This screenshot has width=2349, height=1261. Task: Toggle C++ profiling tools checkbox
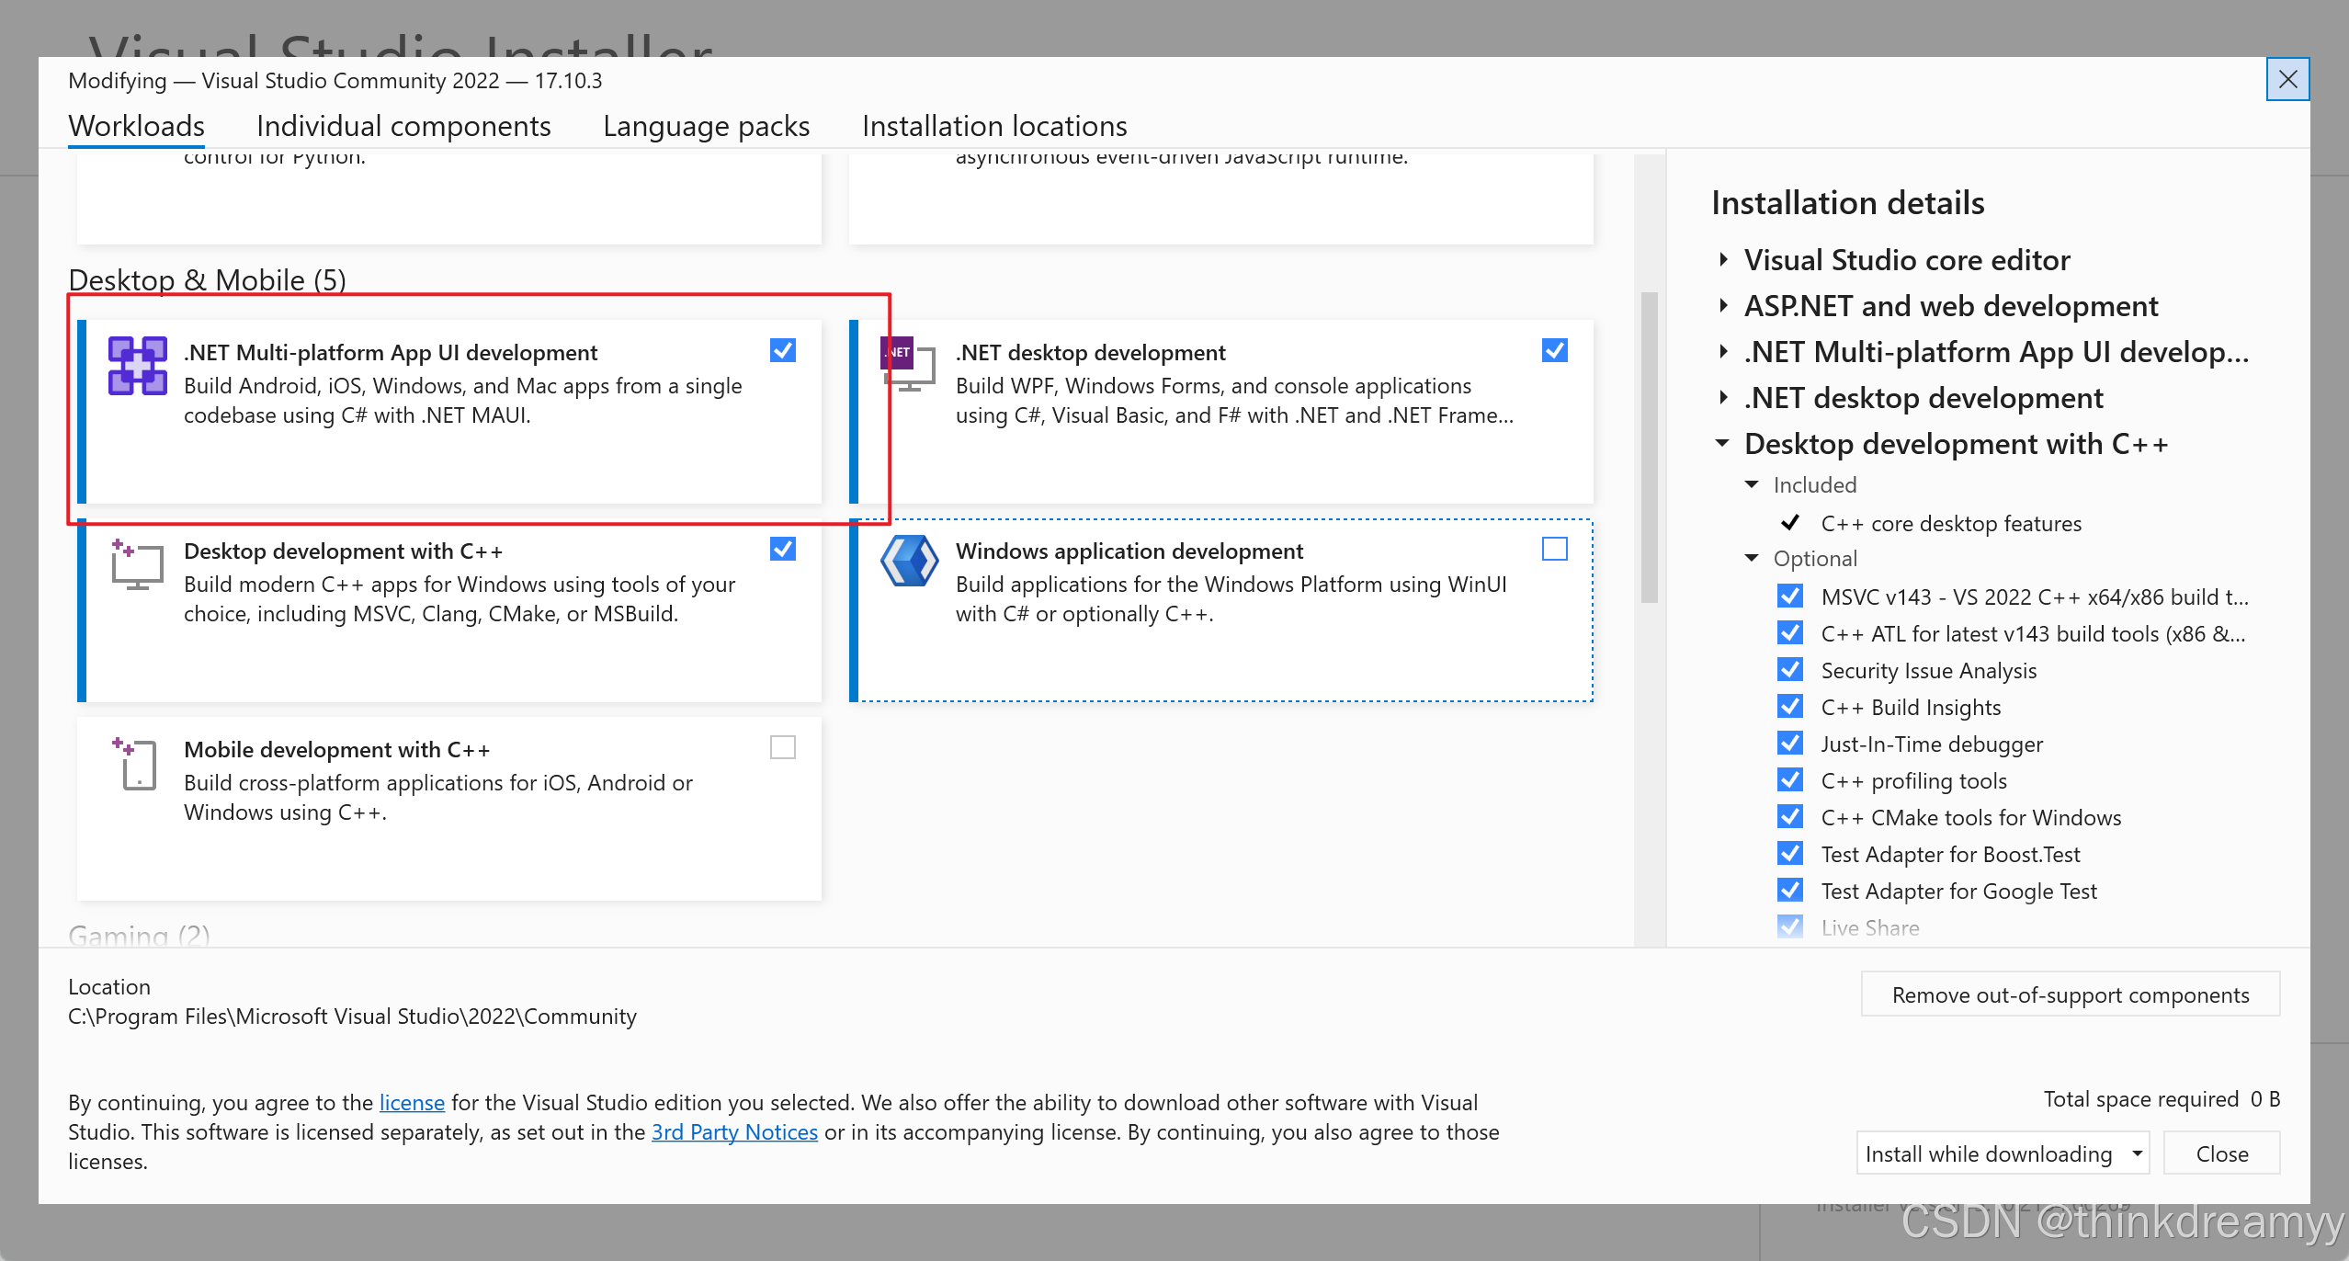1790,780
